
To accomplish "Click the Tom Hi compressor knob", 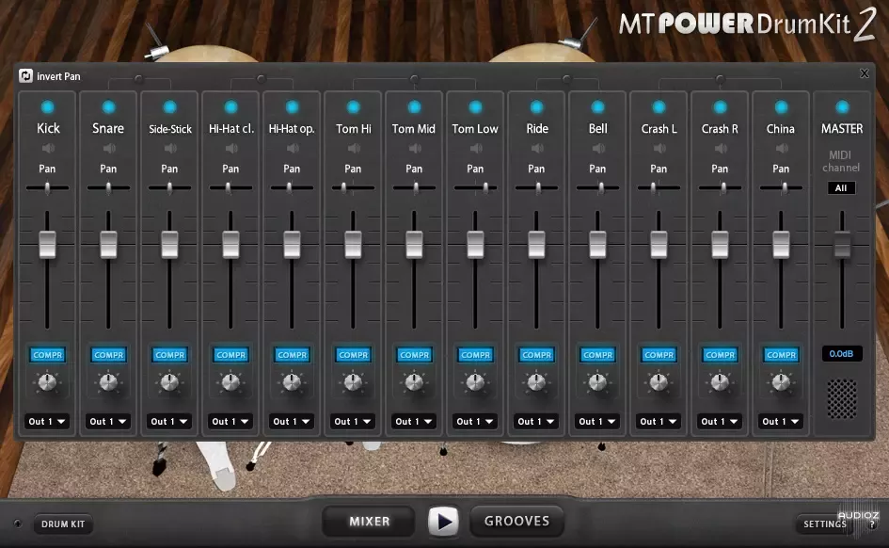I will [x=353, y=382].
